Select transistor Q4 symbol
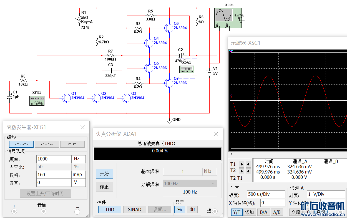The width and height of the screenshot is (347, 218). pos(149,43)
